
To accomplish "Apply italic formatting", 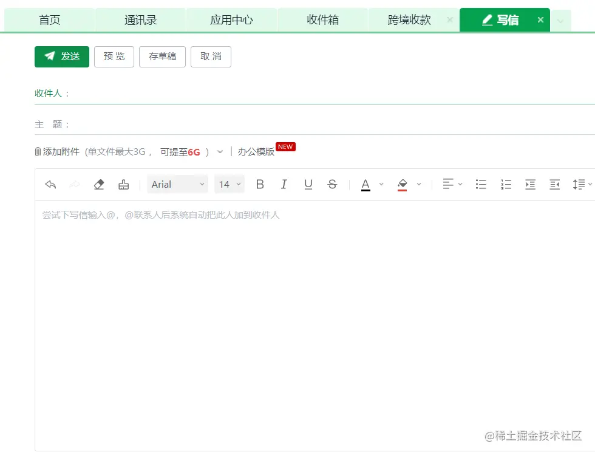I will click(x=284, y=184).
